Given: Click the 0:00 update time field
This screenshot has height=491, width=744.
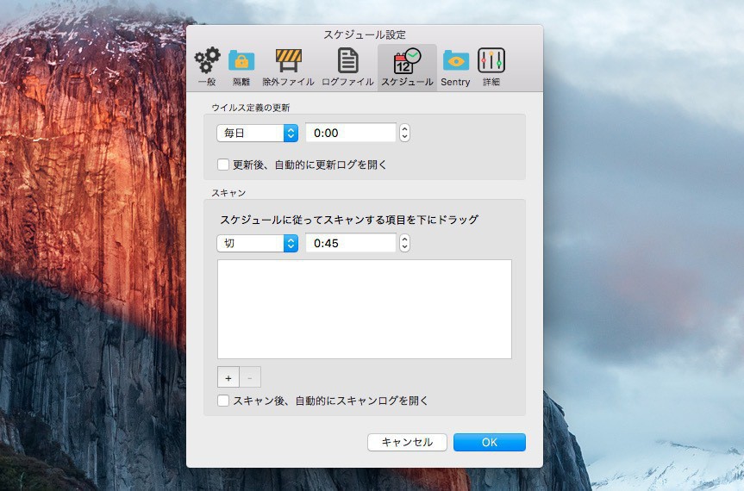Looking at the screenshot, I should pyautogui.click(x=351, y=133).
